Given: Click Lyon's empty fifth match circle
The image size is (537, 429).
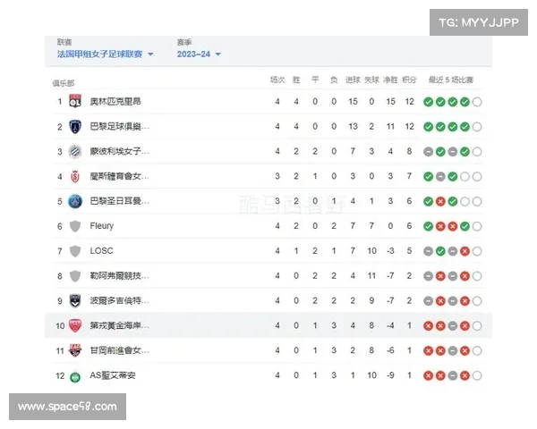Looking at the screenshot, I should pyautogui.click(x=477, y=102).
